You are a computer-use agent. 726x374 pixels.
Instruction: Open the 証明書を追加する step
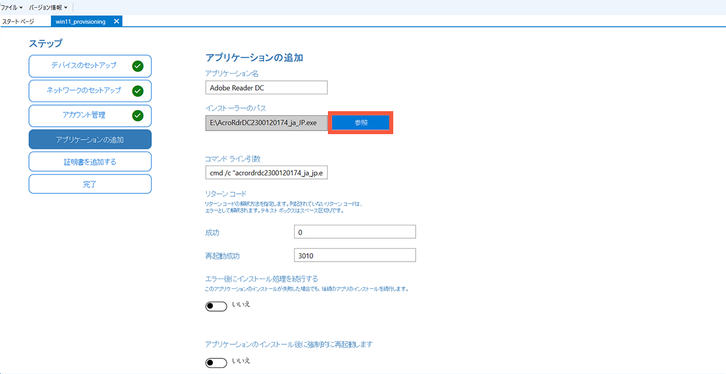coord(90,161)
